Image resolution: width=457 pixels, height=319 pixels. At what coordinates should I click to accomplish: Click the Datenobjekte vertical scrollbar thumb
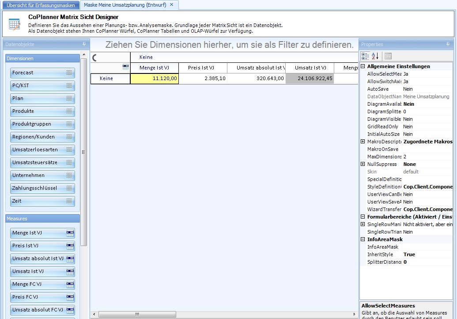(x=83, y=152)
